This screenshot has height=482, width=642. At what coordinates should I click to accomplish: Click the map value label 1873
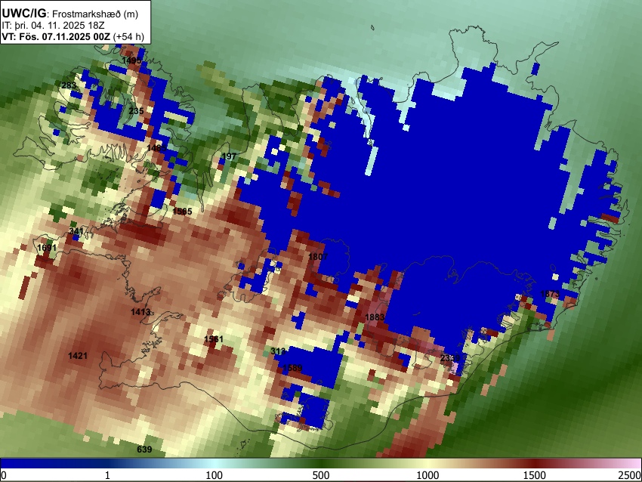[x=550, y=294]
